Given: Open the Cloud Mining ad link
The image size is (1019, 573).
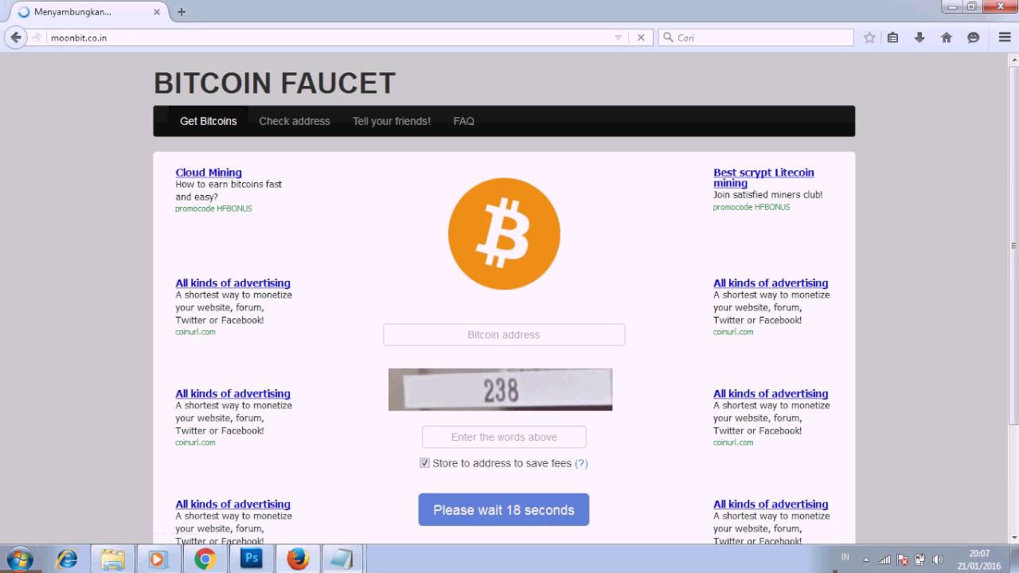Looking at the screenshot, I should click(209, 172).
